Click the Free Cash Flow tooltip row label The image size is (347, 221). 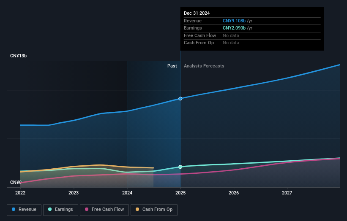pos(200,35)
